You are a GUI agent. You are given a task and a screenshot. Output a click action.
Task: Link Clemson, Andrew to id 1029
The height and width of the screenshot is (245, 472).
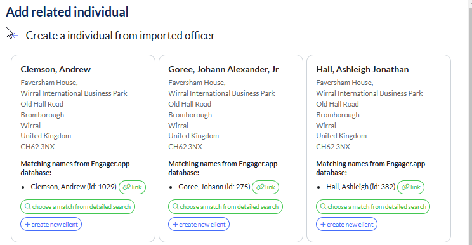(x=132, y=187)
